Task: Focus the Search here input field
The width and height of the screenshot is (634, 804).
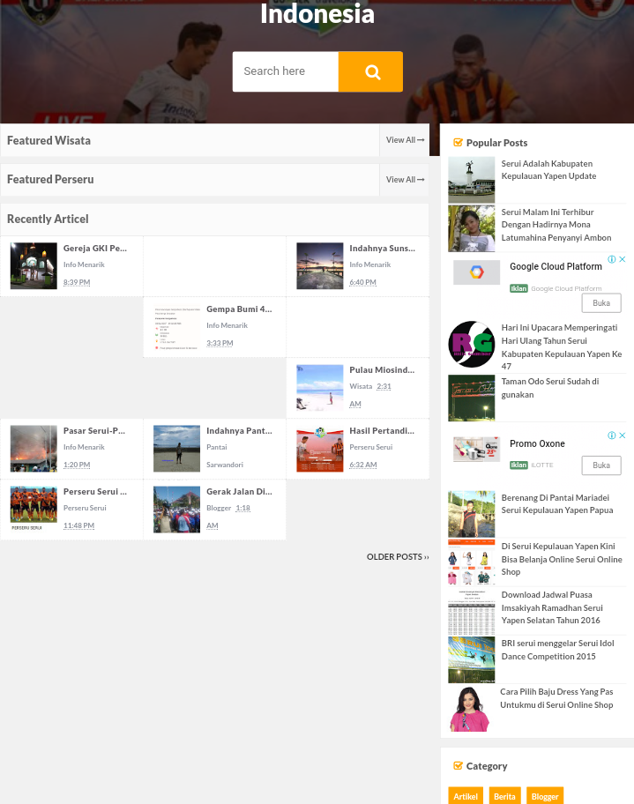Action: [x=286, y=71]
